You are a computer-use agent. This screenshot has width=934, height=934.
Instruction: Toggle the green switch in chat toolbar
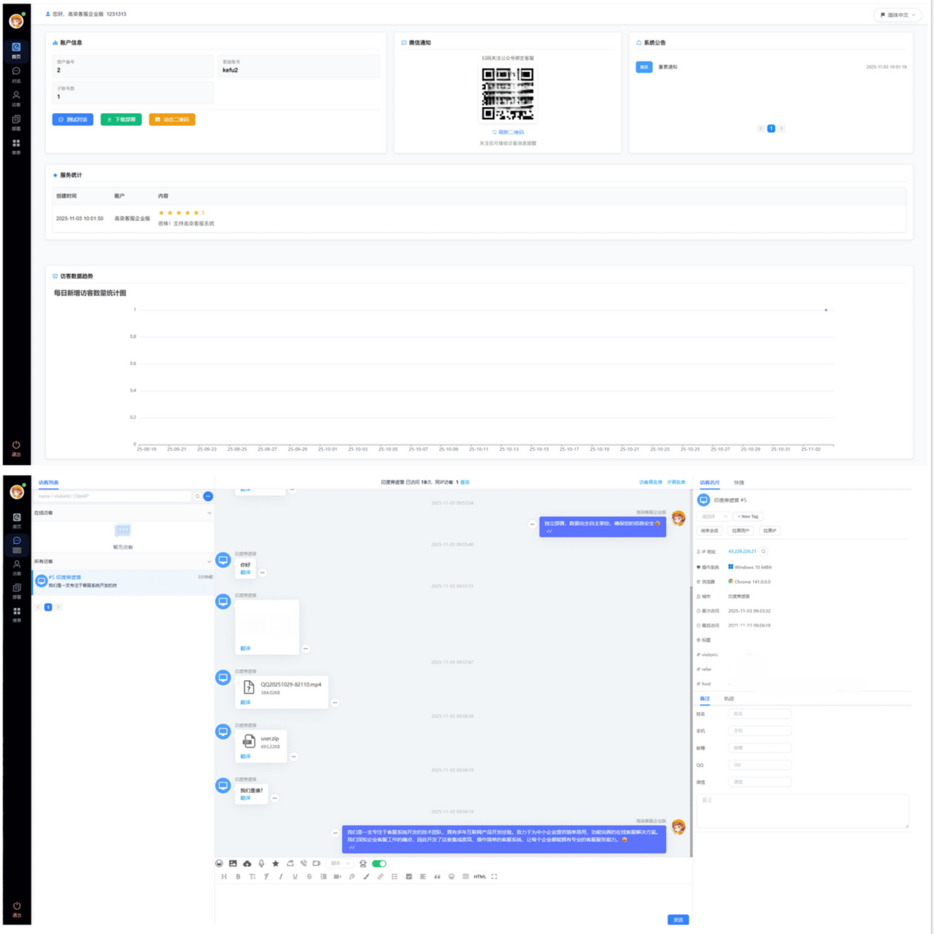[x=379, y=863]
